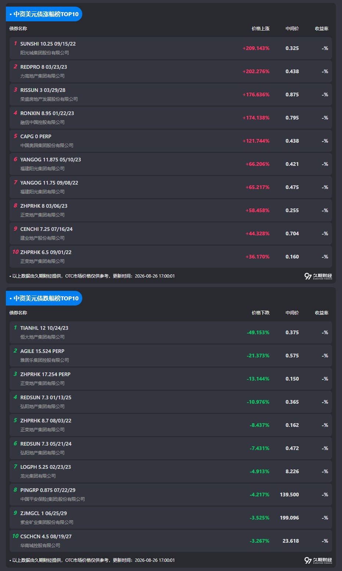Click the -10.976% price drop value
Viewport: 342px width, 571px height.
[x=258, y=402]
